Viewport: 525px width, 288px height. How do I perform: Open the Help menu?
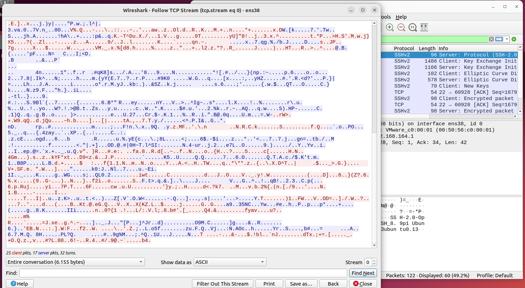(x=401, y=17)
